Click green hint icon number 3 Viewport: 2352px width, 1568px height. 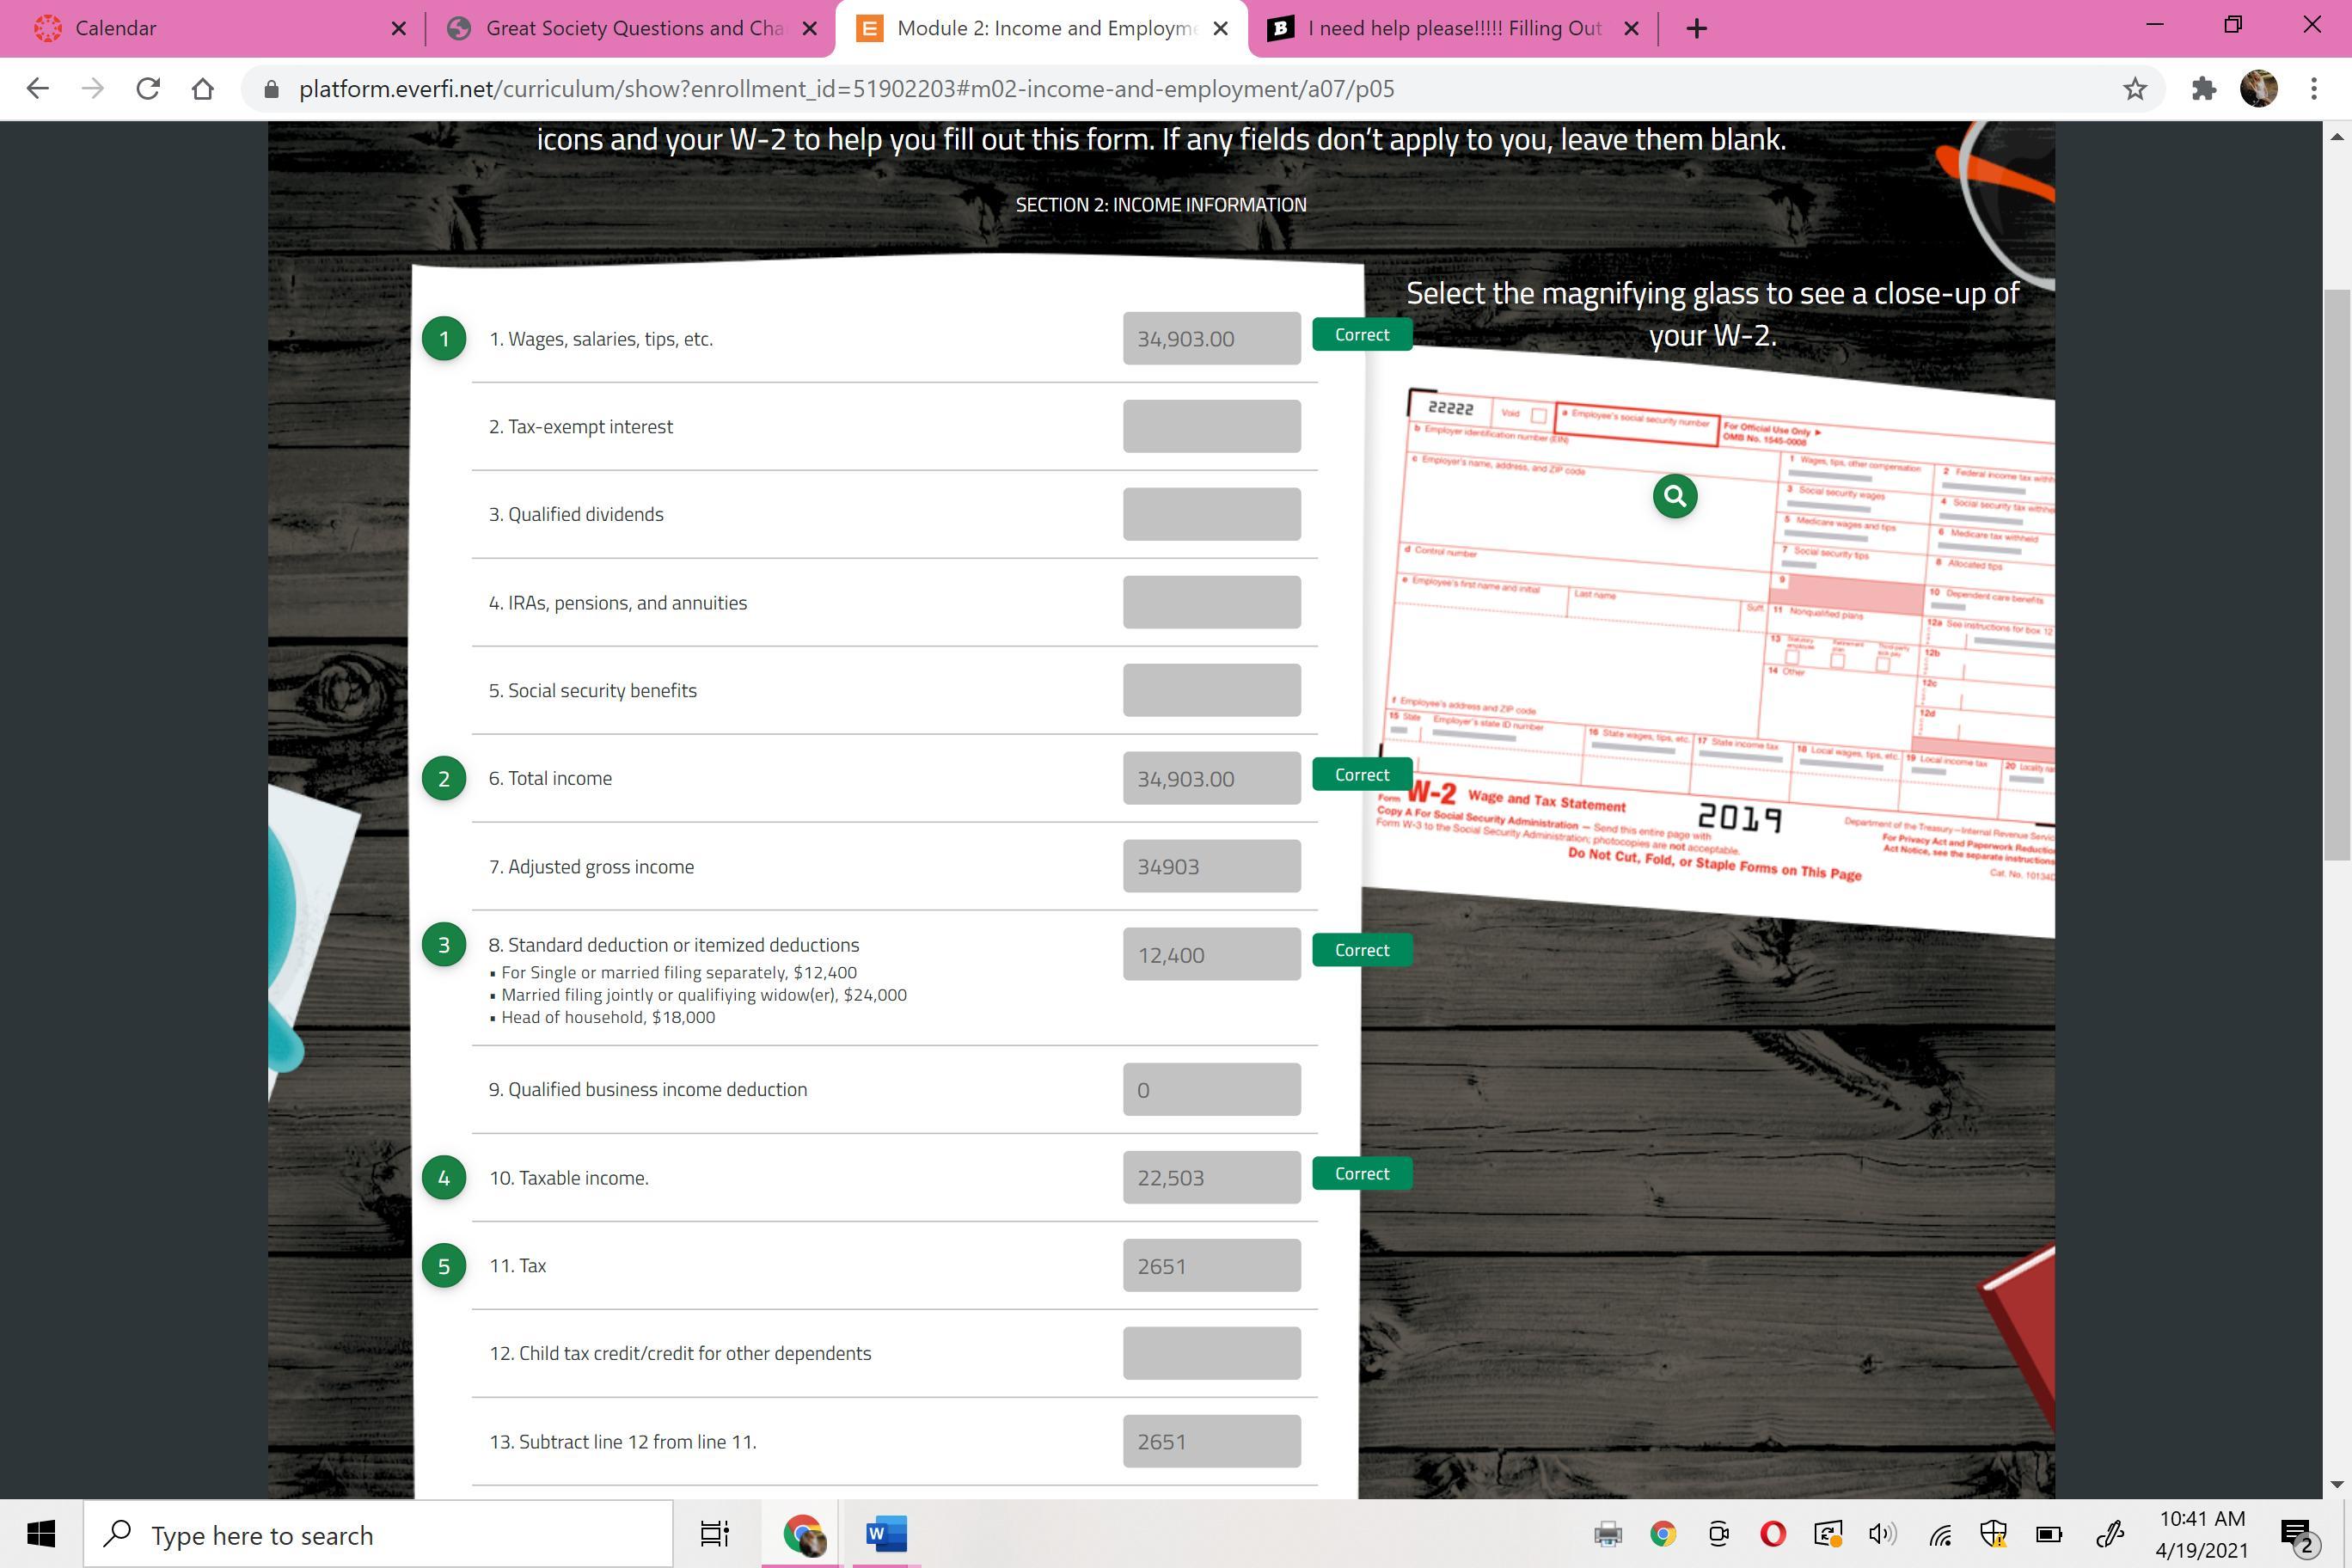point(444,945)
